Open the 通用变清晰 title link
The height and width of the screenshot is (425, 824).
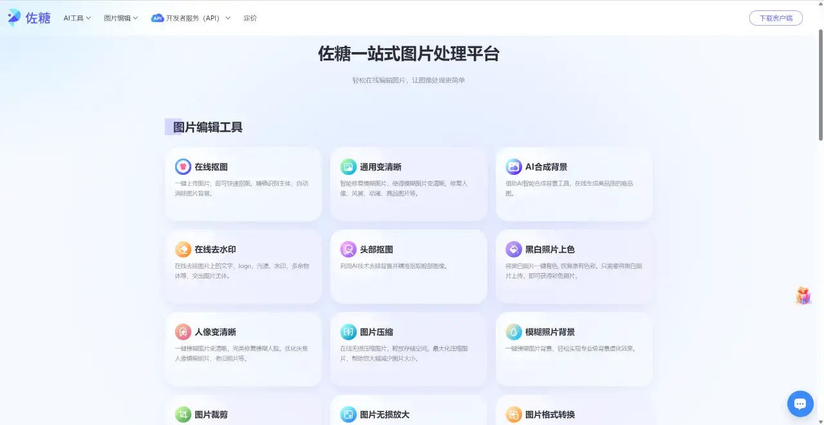[380, 167]
